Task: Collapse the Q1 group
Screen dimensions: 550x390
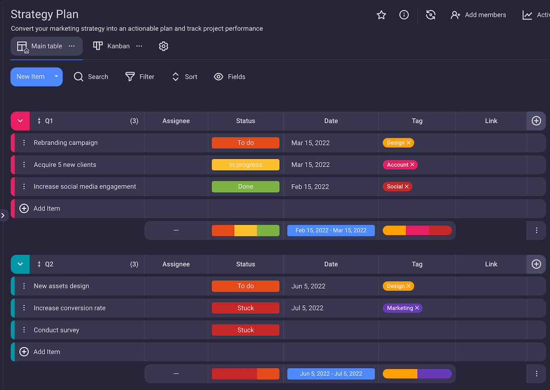Action: pos(20,121)
